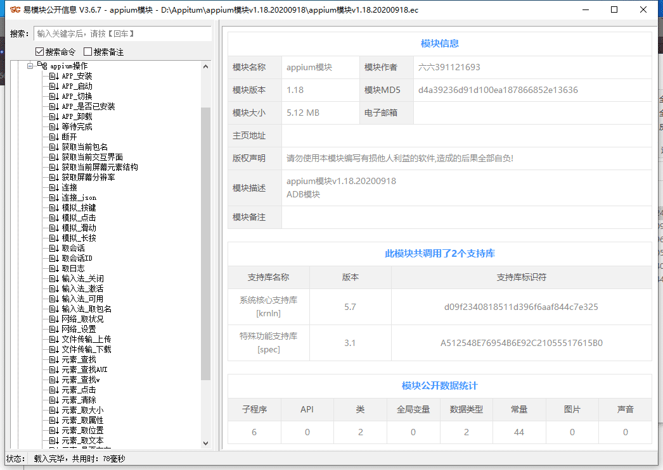Select 元素_取文本 in the tree
663x470 pixels.
coord(82,440)
